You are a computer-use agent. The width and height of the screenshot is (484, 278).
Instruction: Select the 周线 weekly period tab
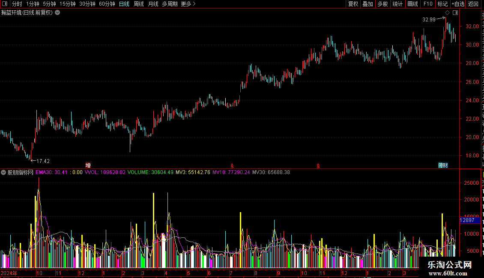[139, 4]
